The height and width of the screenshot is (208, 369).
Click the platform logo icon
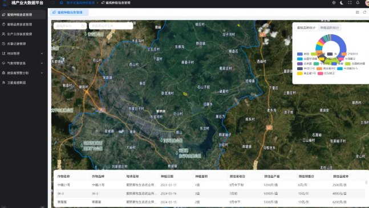coord(5,3)
